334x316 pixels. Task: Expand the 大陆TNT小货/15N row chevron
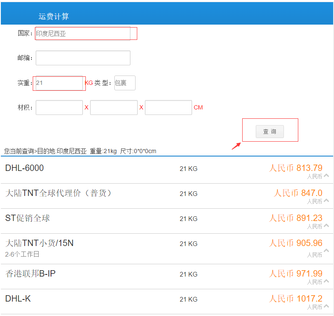pos(326,251)
